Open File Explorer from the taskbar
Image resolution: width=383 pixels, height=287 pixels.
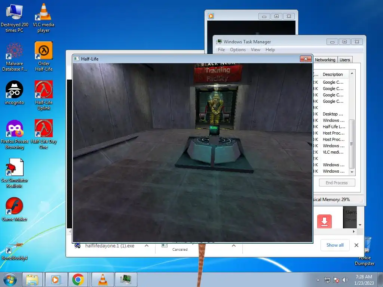(x=32, y=280)
